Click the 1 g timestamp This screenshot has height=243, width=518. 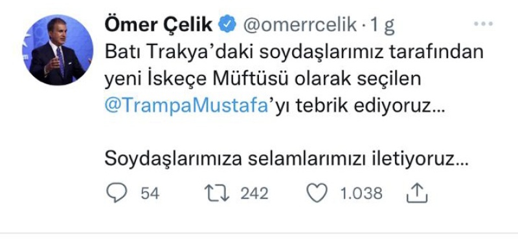382,26
